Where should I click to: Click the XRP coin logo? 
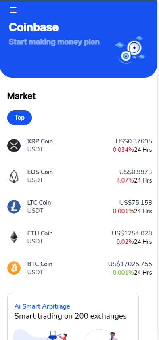tap(14, 145)
